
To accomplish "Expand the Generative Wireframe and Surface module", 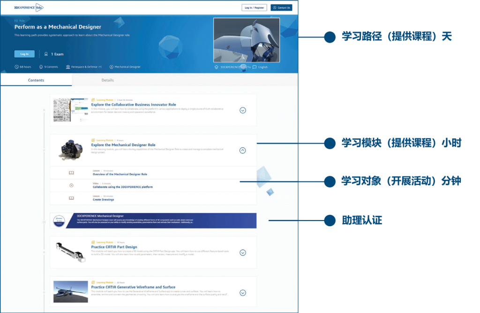I will point(242,293).
